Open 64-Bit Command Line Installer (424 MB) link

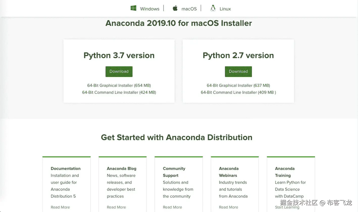(x=119, y=92)
